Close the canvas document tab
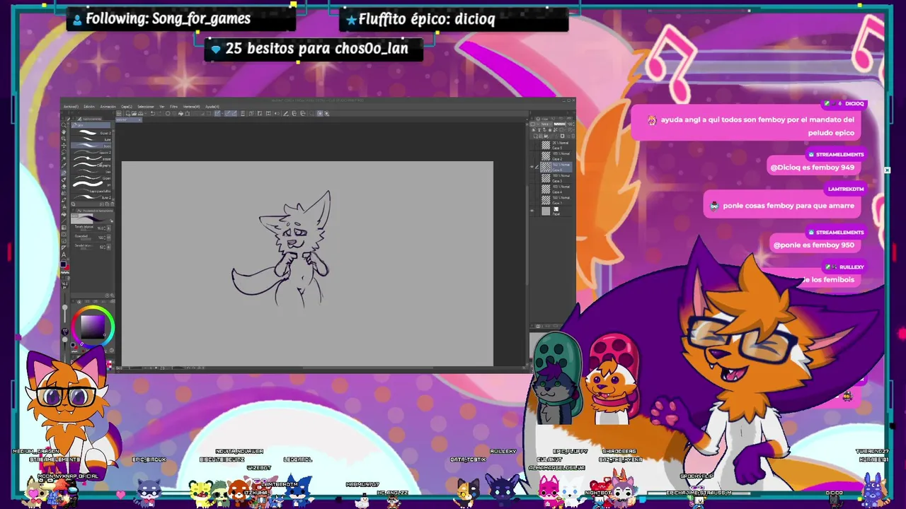Image resolution: width=906 pixels, height=509 pixels. pos(139,120)
